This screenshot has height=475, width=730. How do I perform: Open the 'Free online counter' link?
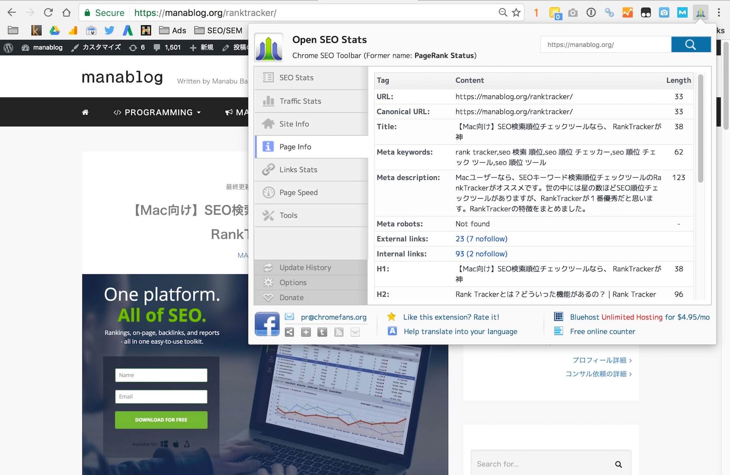603,331
